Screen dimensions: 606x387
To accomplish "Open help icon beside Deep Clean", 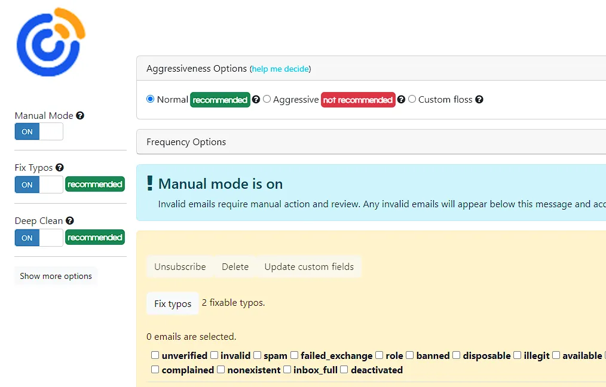I will (69, 220).
